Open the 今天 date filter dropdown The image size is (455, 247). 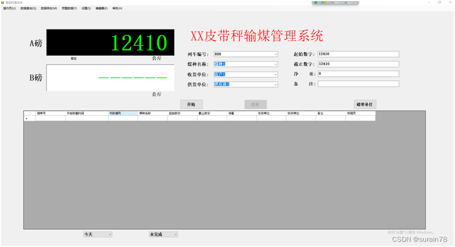(98, 234)
